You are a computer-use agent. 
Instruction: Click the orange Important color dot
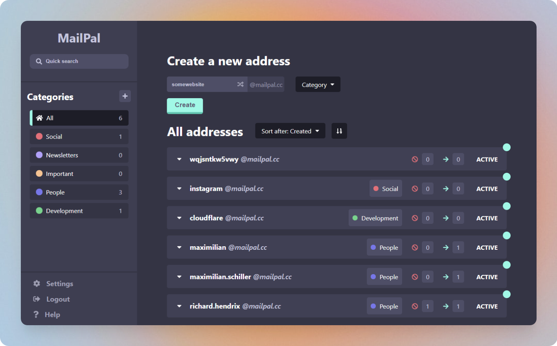point(39,174)
